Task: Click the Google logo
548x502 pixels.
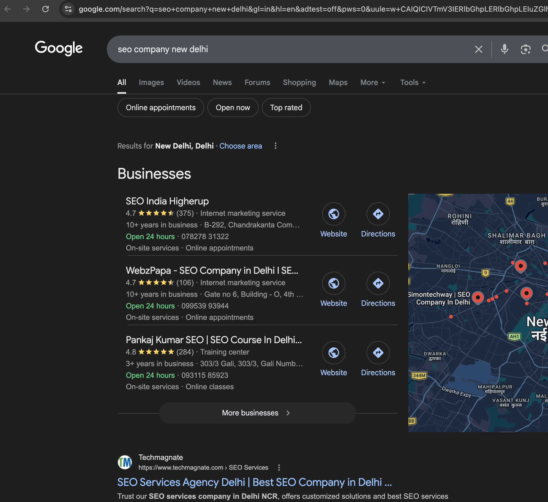Action: coord(59,48)
